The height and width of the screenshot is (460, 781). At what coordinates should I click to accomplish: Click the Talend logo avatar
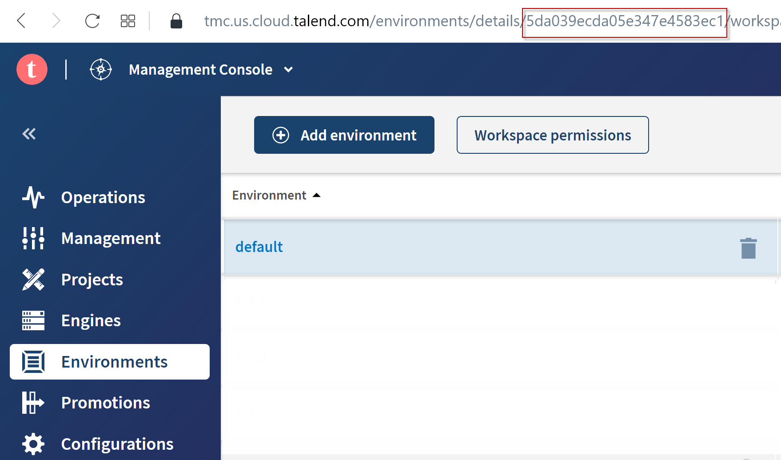click(x=32, y=69)
